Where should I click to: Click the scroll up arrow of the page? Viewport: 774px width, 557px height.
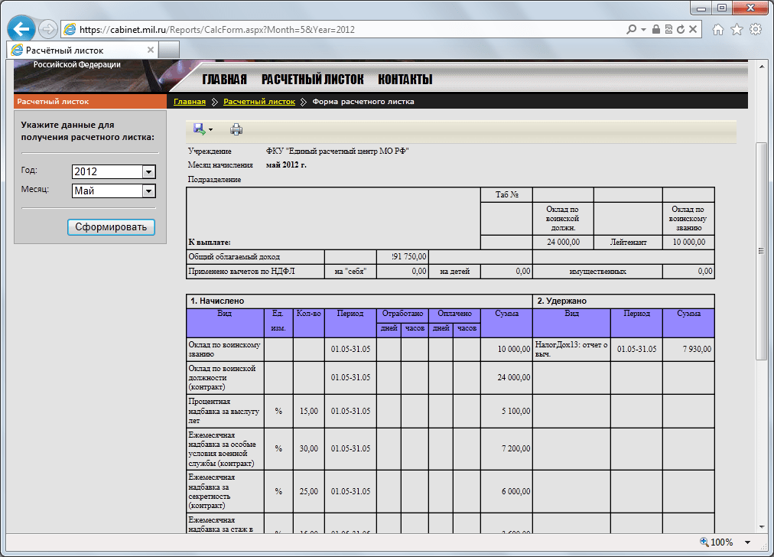coord(761,65)
